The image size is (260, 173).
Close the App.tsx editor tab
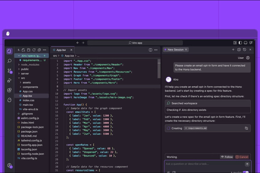coord(71,50)
